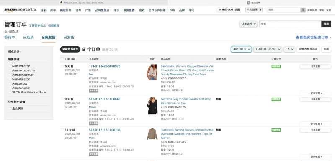Tick the Amazon.com.mx sales channel checkbox
Viewport: 335px width, 161px height.
pos(10,70)
